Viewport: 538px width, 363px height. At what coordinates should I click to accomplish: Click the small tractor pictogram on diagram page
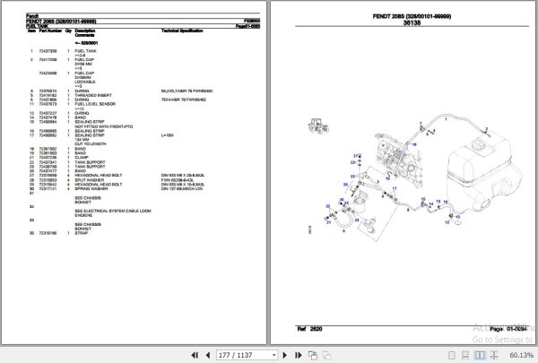pyautogui.click(x=318, y=125)
